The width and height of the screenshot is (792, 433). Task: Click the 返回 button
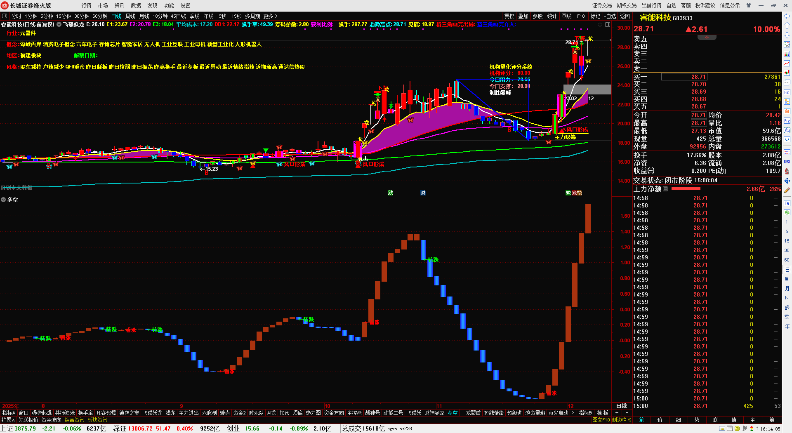click(625, 16)
